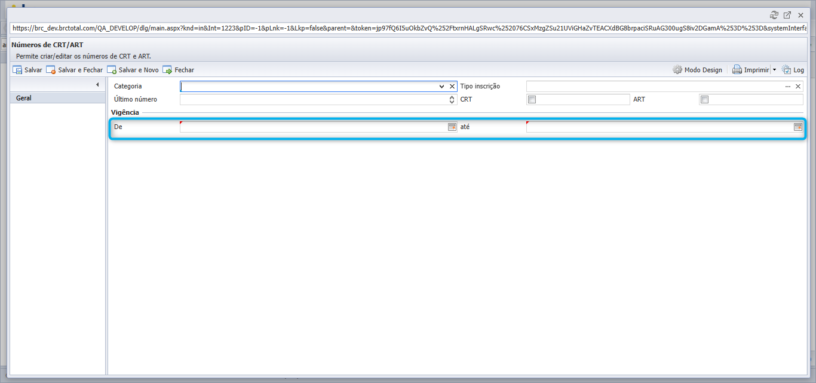Click the Números de CRT/ART title text
This screenshot has width=816, height=383.
pos(47,45)
